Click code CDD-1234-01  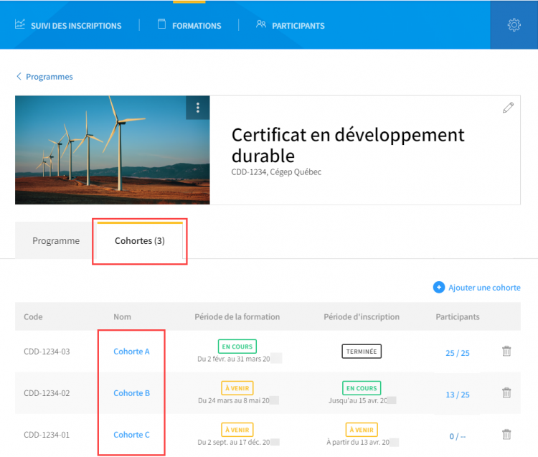coord(47,435)
